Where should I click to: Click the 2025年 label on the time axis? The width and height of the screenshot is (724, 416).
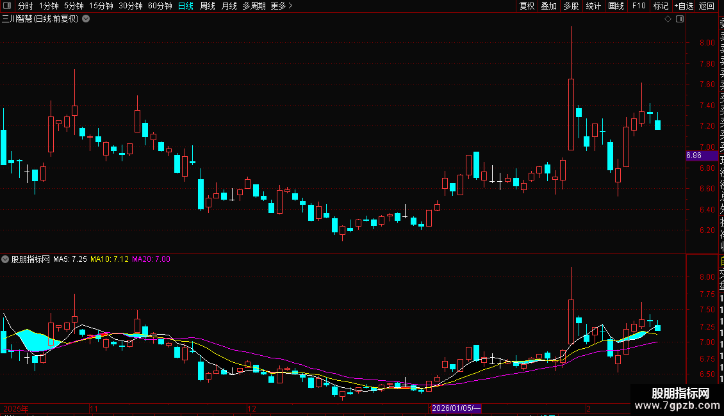tap(16, 408)
